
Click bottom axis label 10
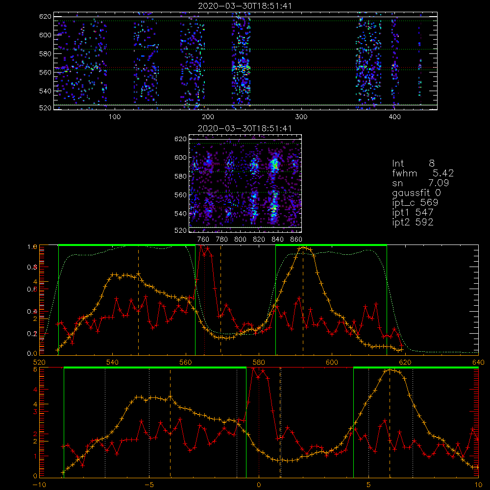pyautogui.click(x=478, y=485)
